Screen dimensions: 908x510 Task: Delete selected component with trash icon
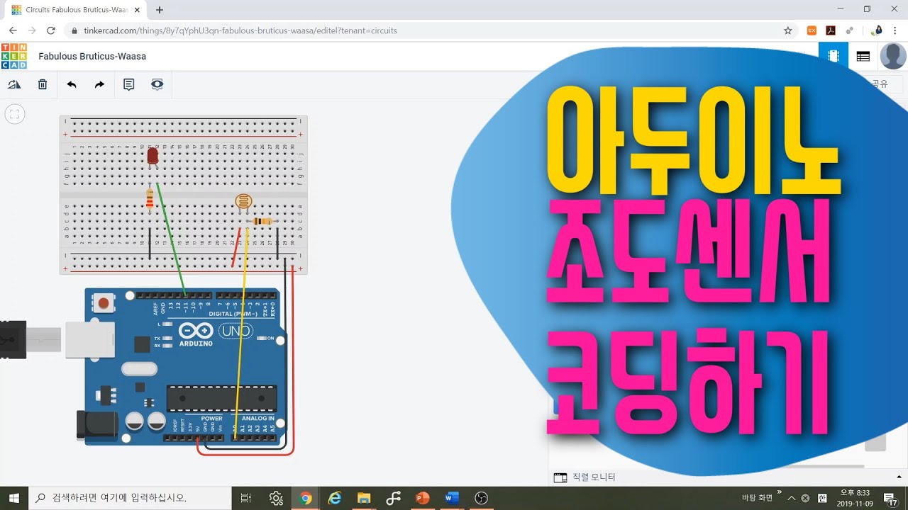point(43,84)
